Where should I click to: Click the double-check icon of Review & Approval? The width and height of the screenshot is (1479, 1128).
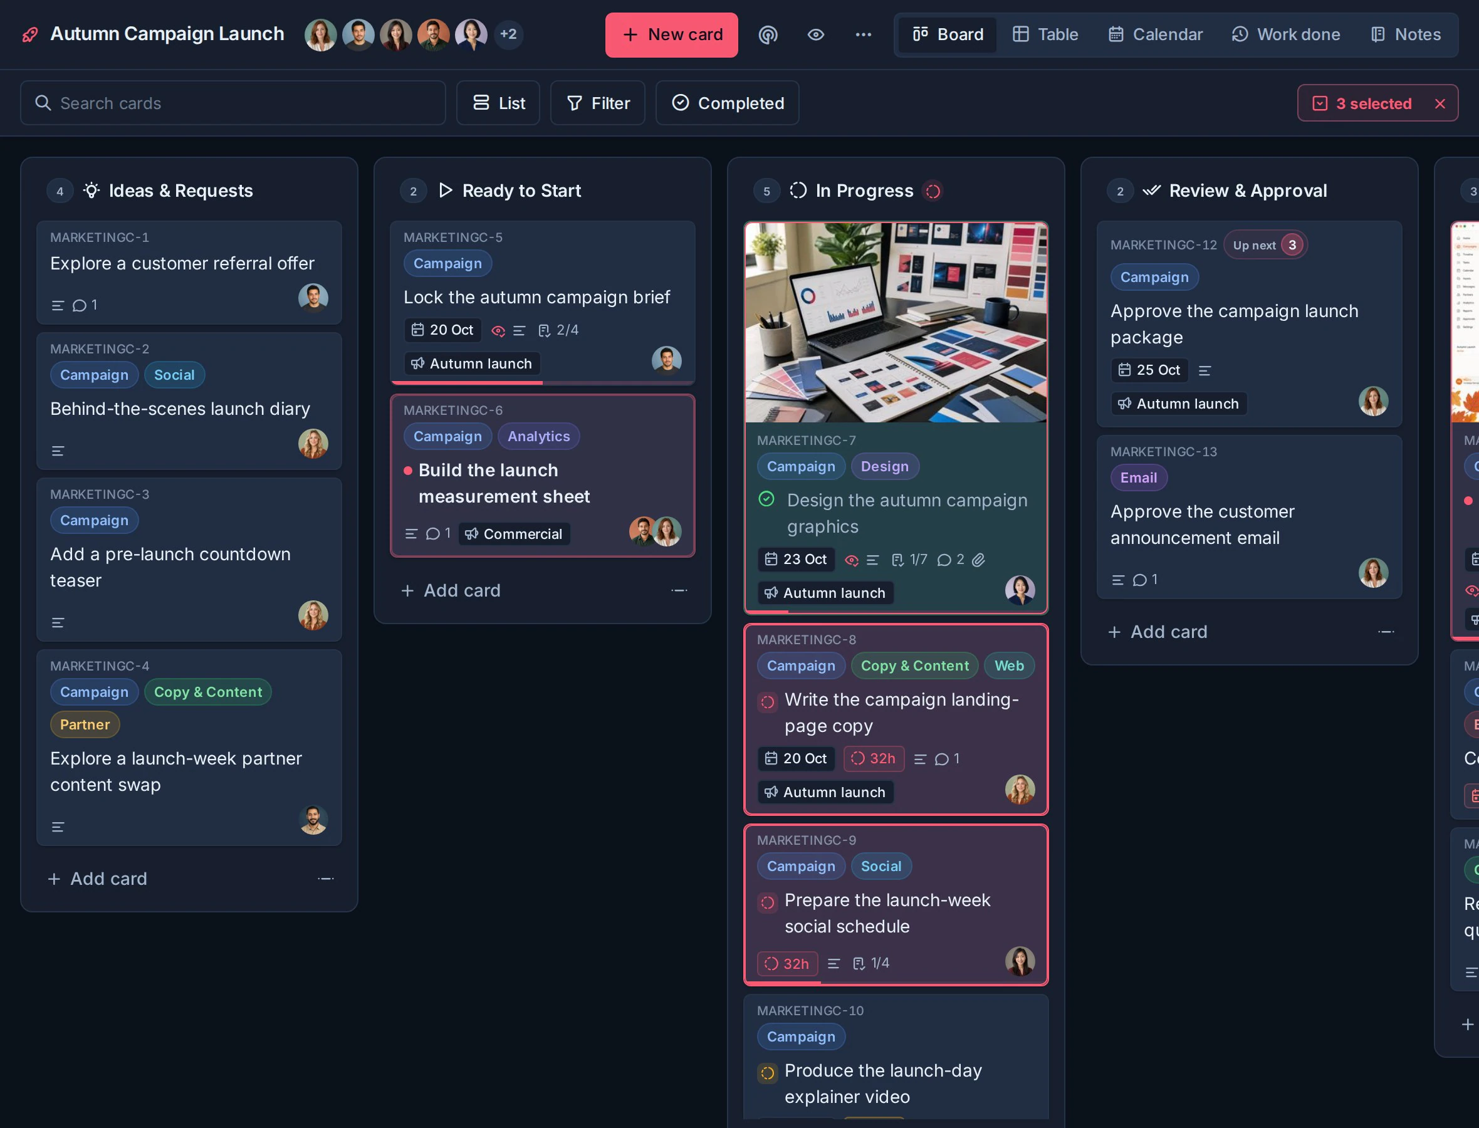[1151, 191]
